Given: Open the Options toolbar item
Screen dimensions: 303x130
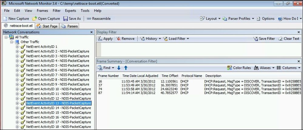Looking at the screenshot, I should coord(265,18).
